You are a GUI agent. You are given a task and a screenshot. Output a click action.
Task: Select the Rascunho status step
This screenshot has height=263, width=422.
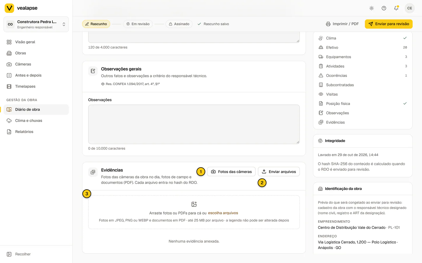[96, 24]
